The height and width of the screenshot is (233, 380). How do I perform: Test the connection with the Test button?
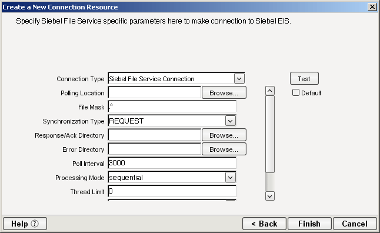304,79
